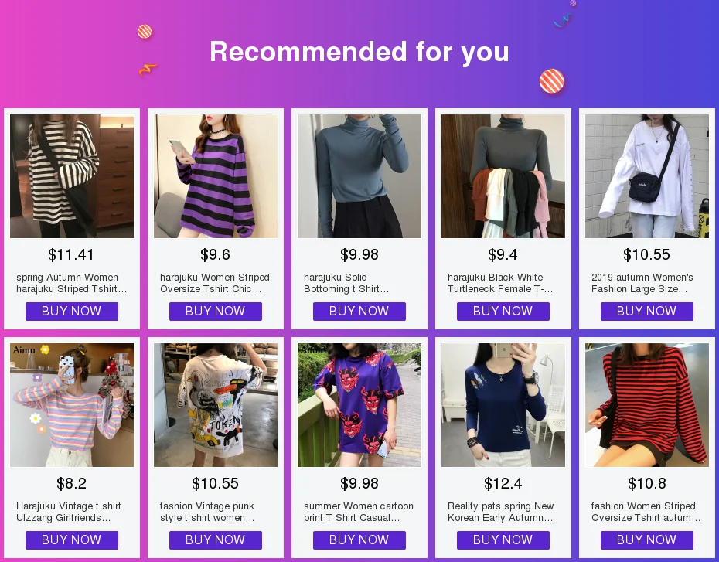
Task: View the turtleneck color stack photo
Action: (x=503, y=176)
